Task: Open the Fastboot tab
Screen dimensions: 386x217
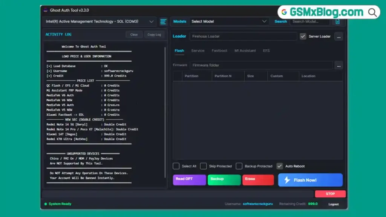Action: (x=219, y=51)
